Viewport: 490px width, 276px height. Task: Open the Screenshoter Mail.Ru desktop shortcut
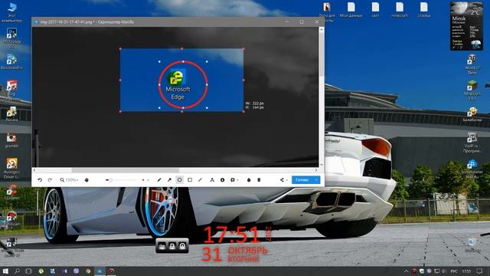click(472, 169)
